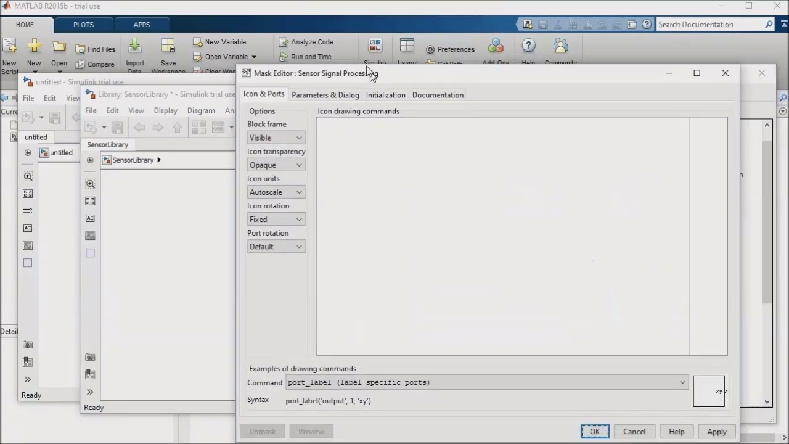Open the Icon rotation dropdown
This screenshot has width=789, height=444.
276,219
